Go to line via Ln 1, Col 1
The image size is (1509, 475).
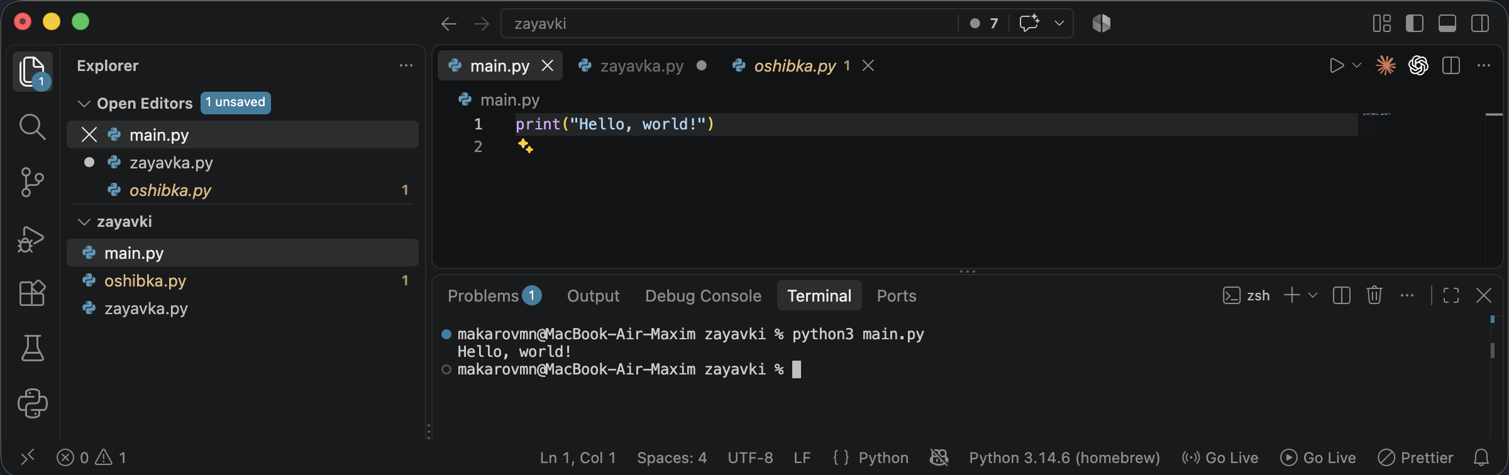coord(577,457)
